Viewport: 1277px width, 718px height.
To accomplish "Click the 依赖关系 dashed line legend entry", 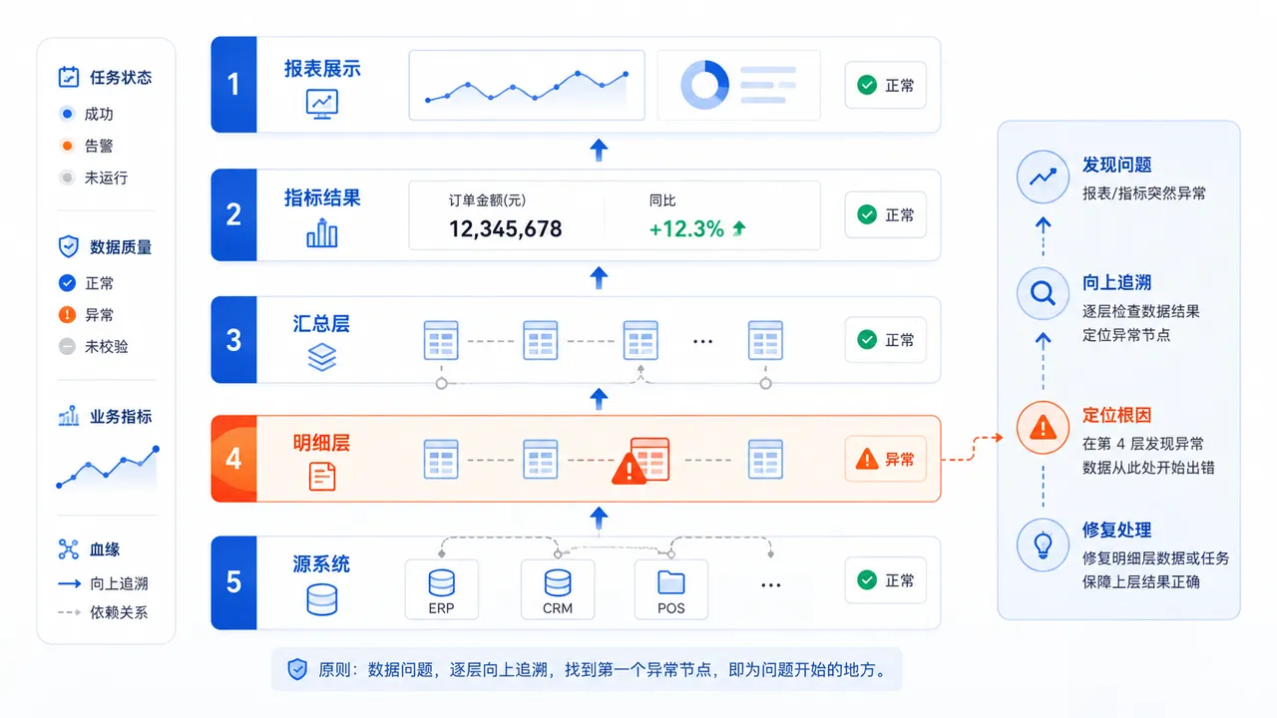I will [x=103, y=612].
